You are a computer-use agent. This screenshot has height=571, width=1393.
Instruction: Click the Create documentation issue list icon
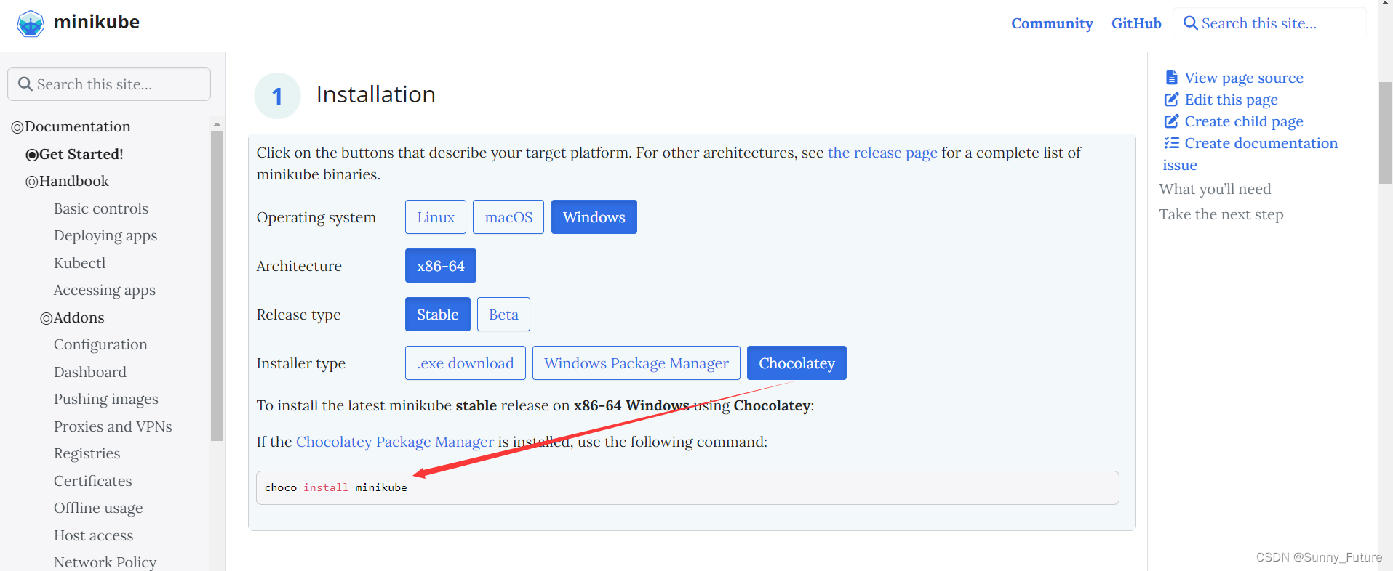click(x=1171, y=143)
